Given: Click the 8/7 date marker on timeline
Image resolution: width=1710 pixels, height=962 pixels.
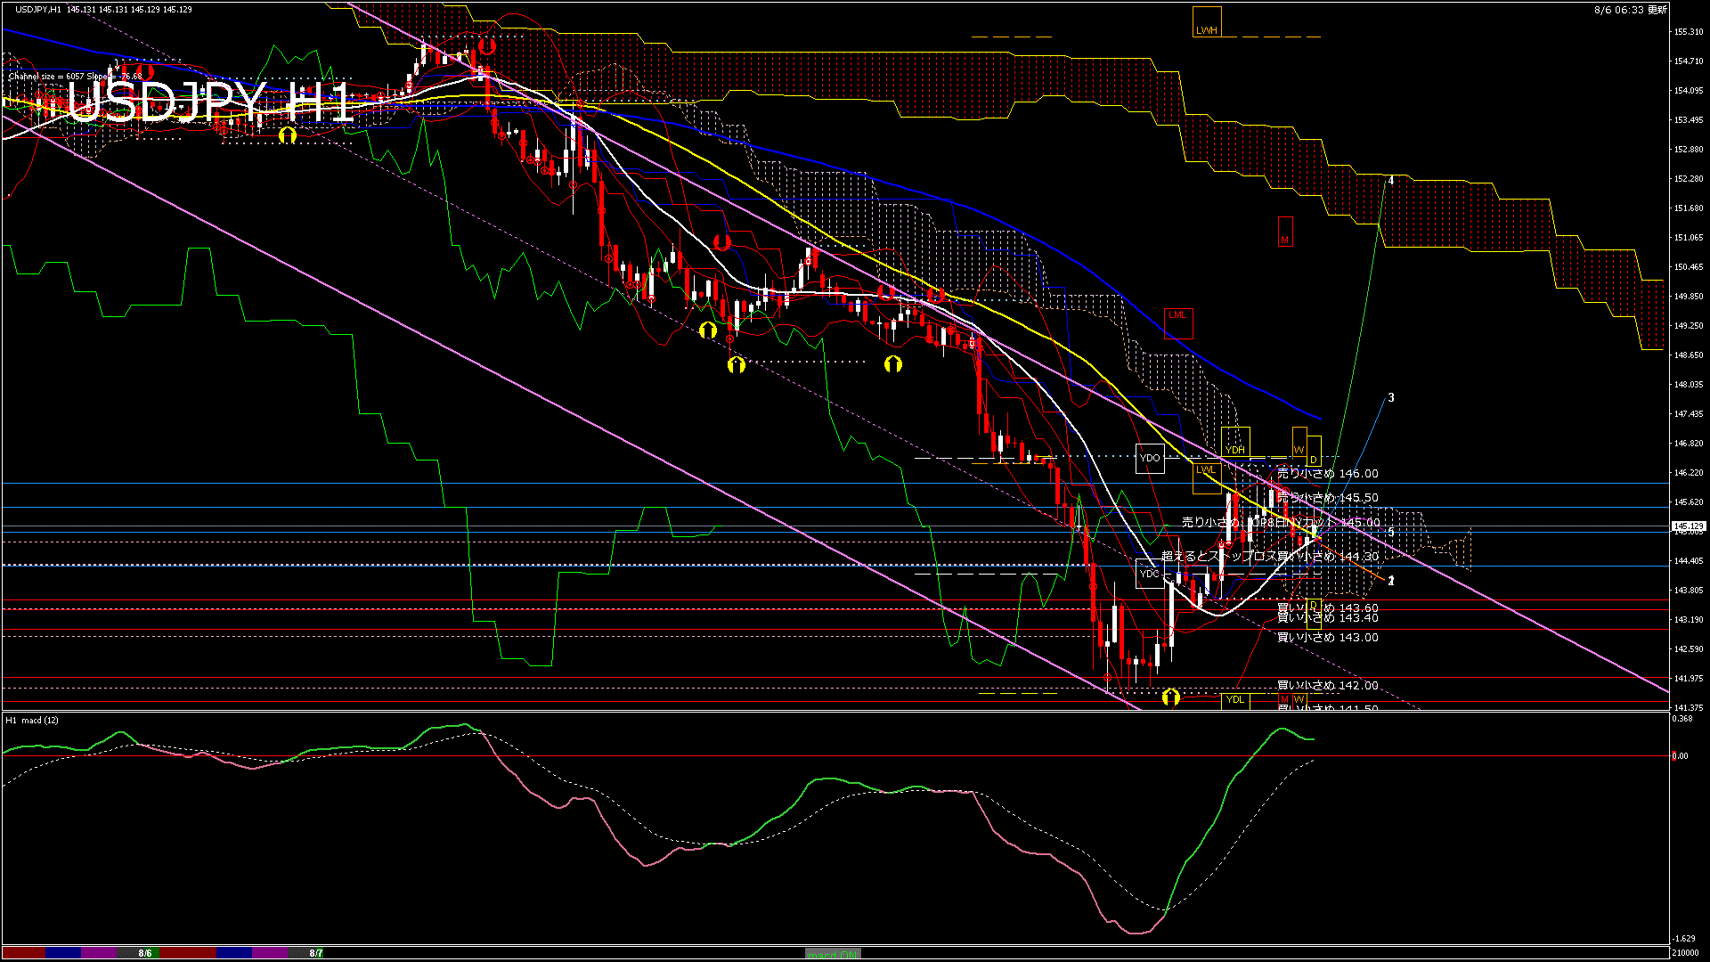Looking at the screenshot, I should click(316, 953).
